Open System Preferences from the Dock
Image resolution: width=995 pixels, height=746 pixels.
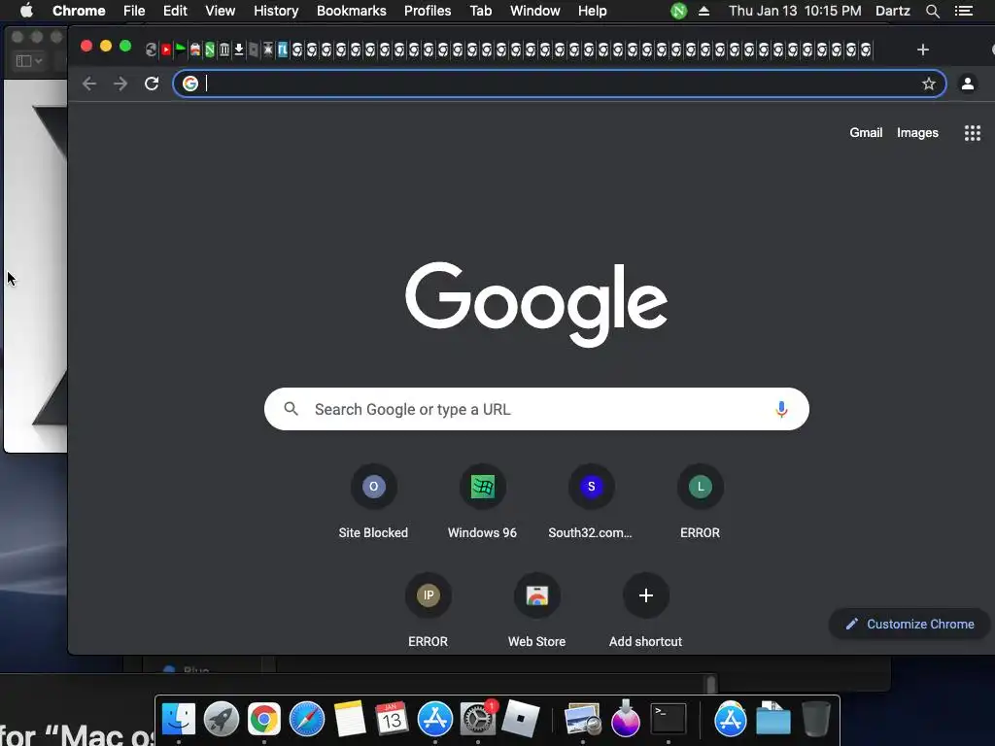(478, 720)
